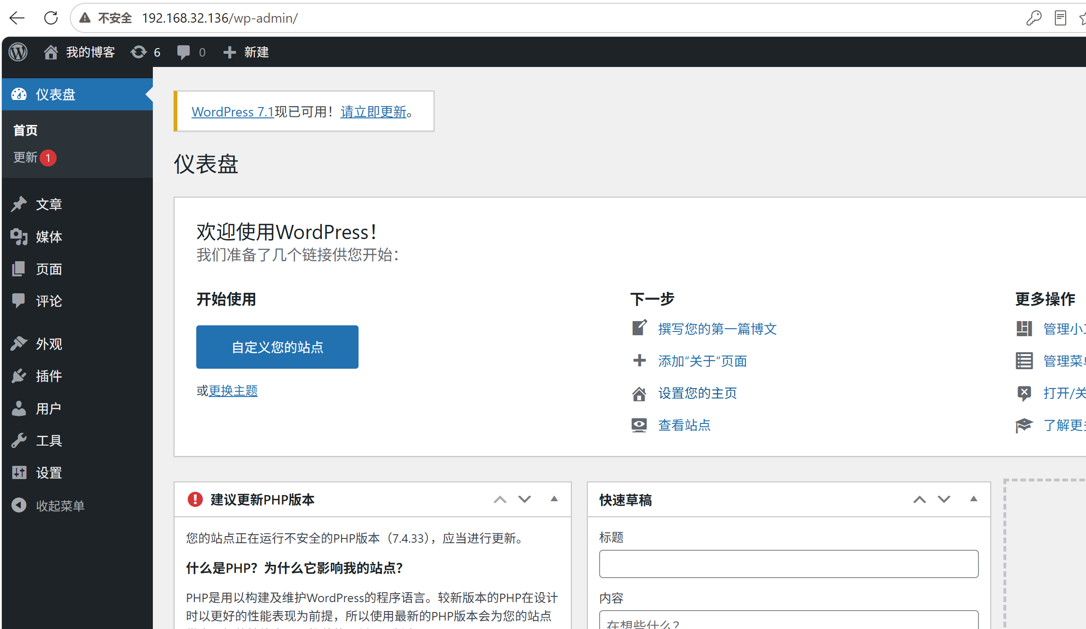This screenshot has height=629, width=1086.
Task: Move the 快速草稿 panel down
Action: (x=944, y=499)
